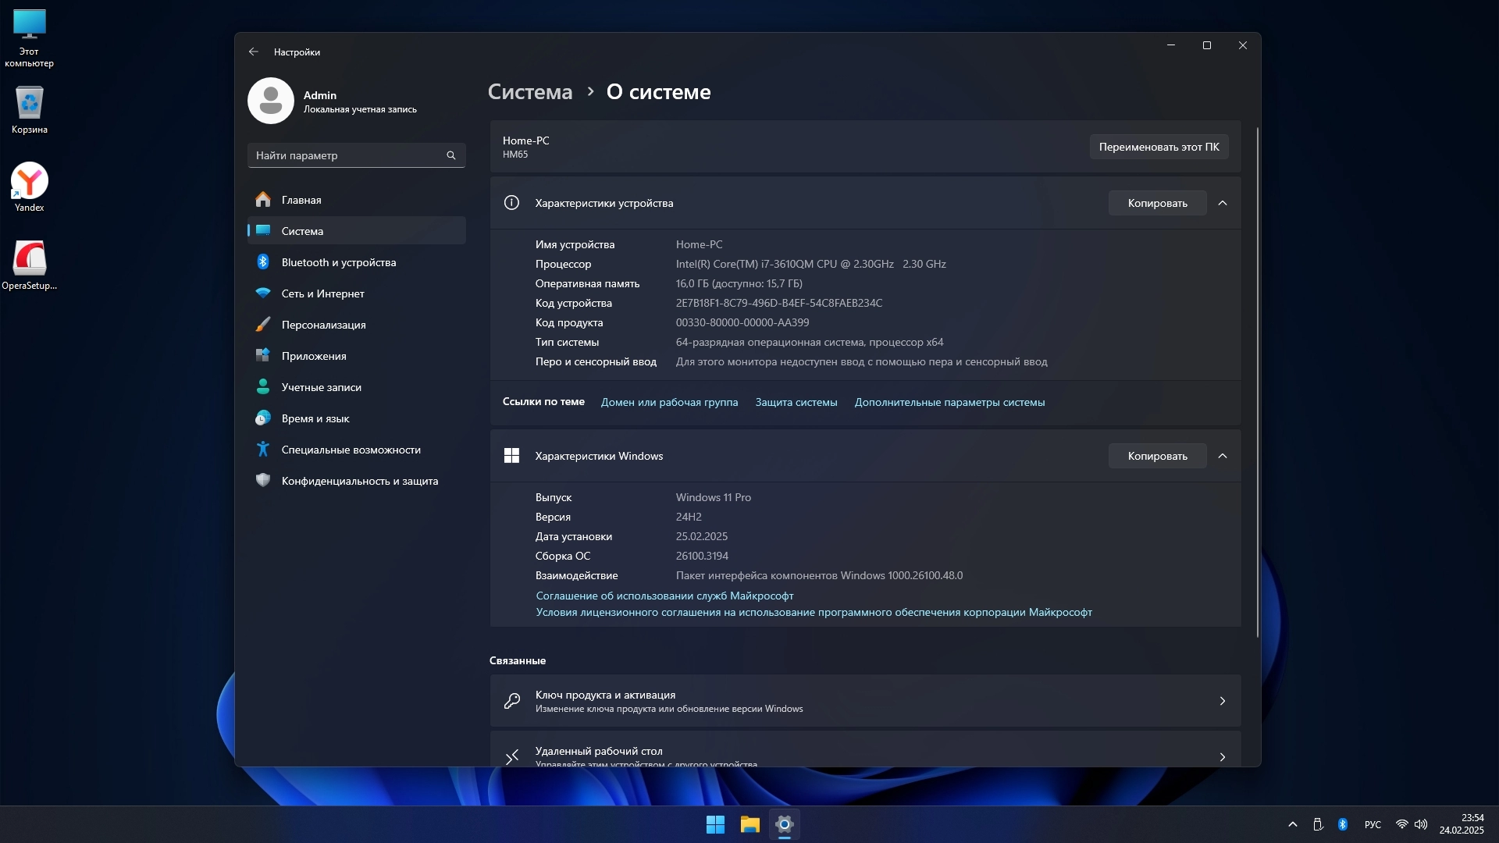Click the Accessibility figure icon

(263, 450)
